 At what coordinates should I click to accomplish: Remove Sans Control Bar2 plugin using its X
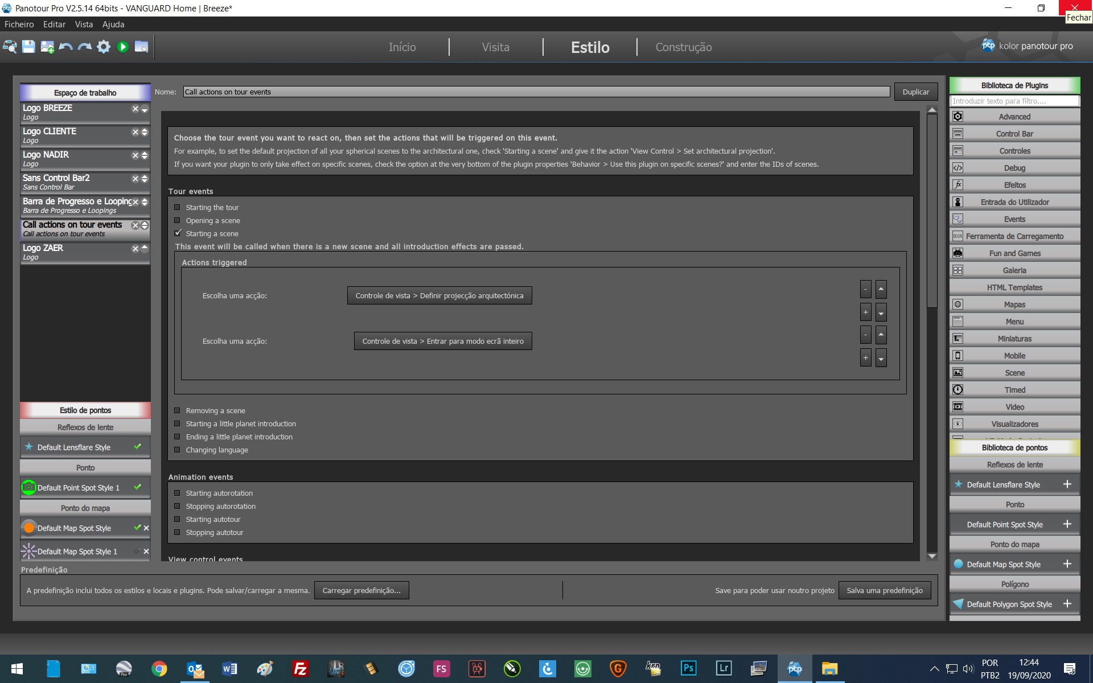coord(135,179)
